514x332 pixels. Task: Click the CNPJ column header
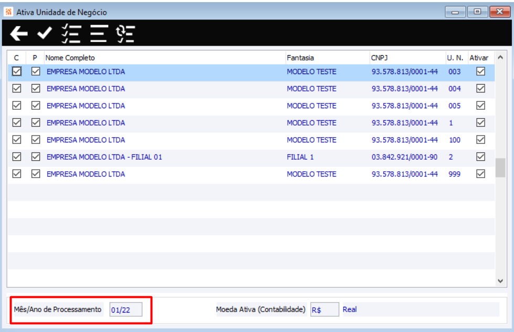[407, 58]
